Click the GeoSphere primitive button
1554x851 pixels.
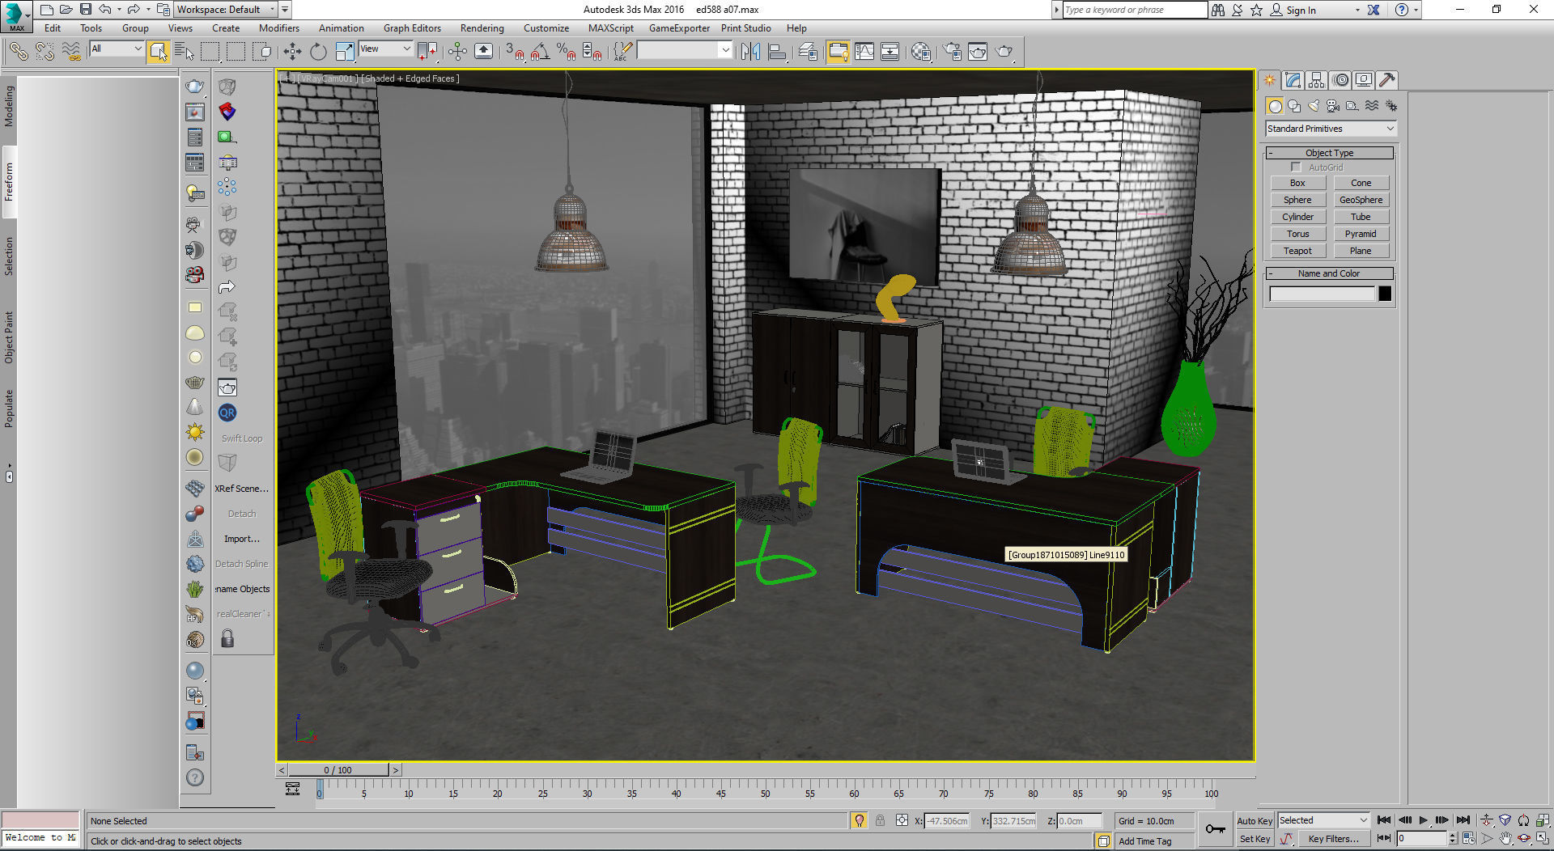coord(1361,200)
